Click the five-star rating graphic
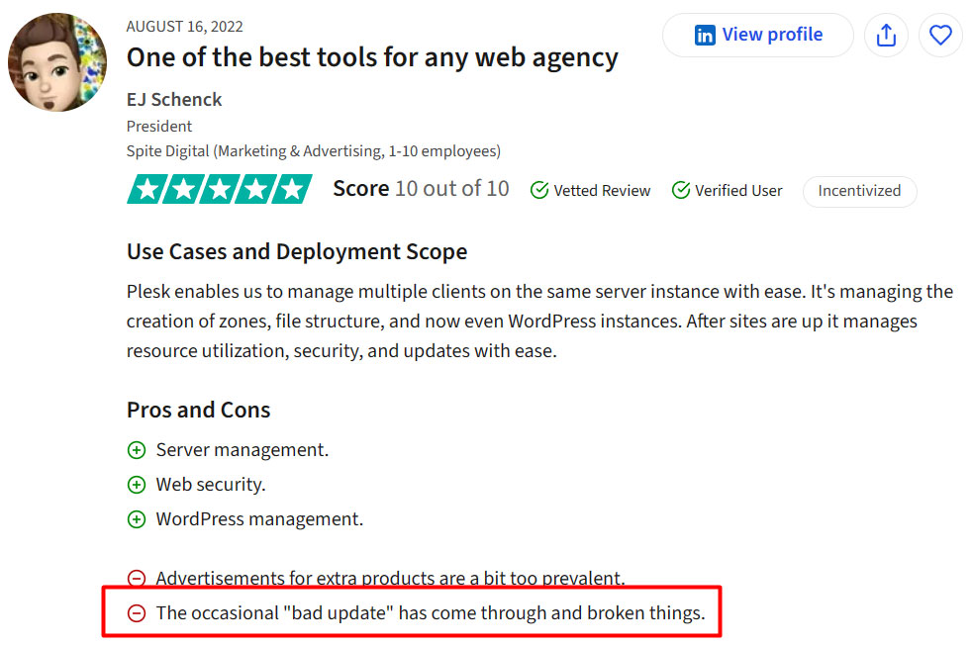This screenshot has height=646, width=972. 220,189
